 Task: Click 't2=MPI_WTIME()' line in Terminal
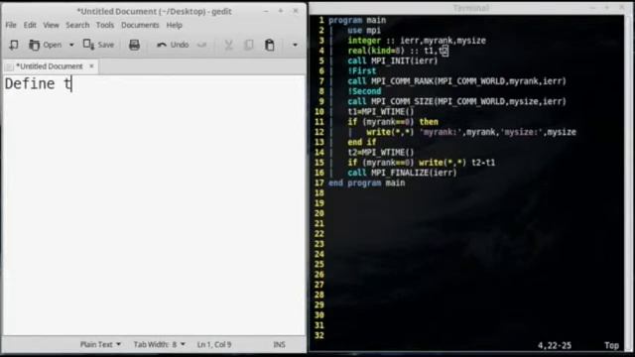pyautogui.click(x=381, y=152)
